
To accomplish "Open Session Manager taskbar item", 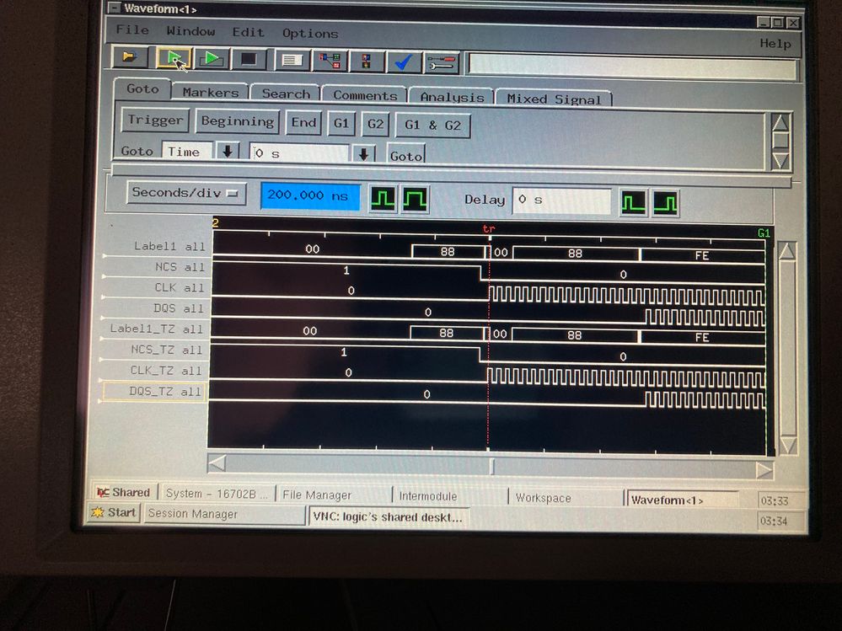I will pyautogui.click(x=223, y=514).
